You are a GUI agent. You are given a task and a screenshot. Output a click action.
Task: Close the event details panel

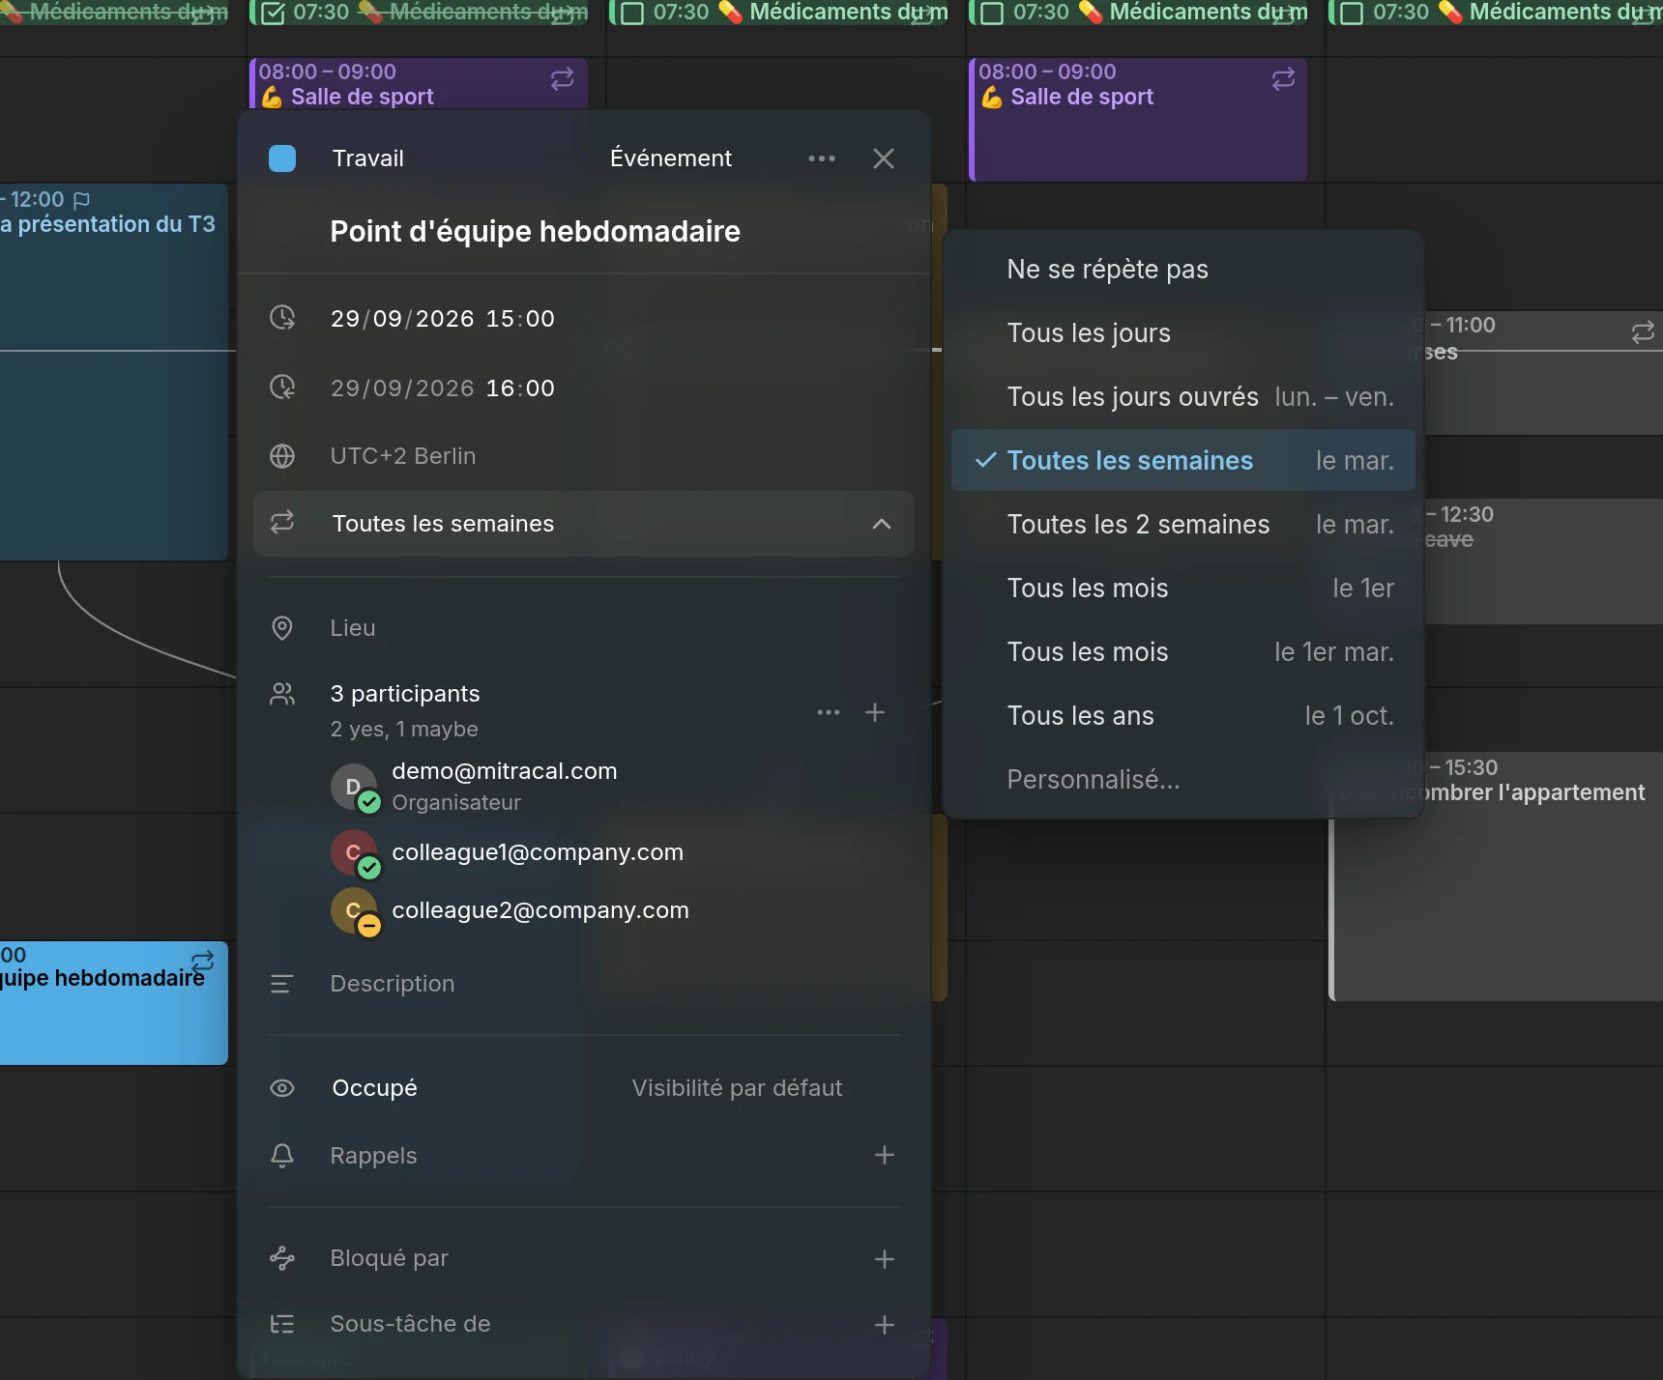(x=884, y=158)
